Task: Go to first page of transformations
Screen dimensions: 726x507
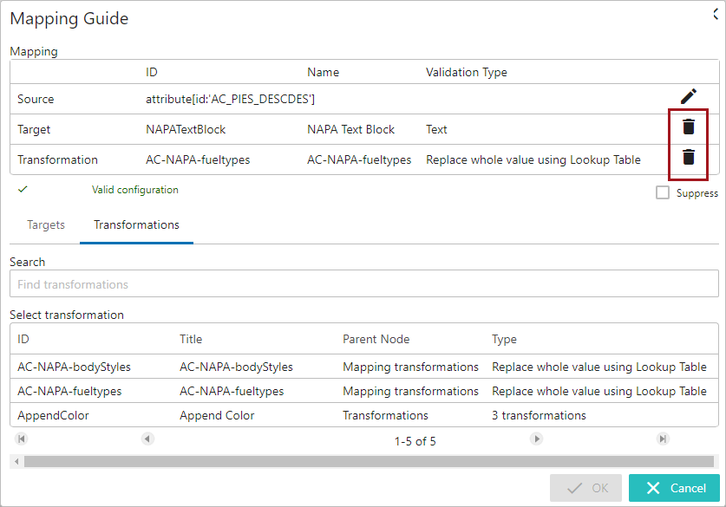Action: [x=22, y=439]
